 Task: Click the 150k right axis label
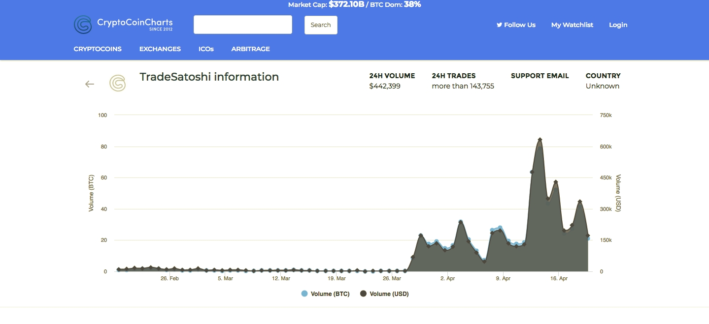click(606, 240)
